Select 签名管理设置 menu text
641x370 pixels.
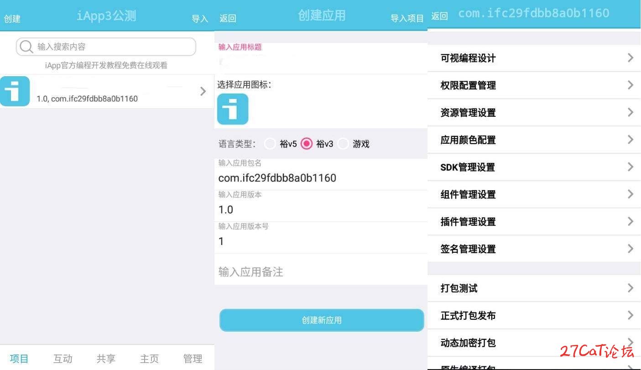(x=468, y=249)
